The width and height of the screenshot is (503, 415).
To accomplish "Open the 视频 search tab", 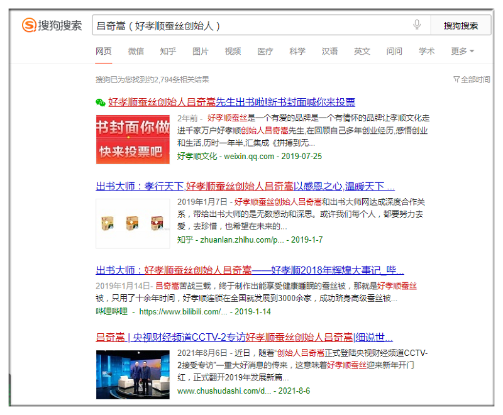I will (x=233, y=51).
